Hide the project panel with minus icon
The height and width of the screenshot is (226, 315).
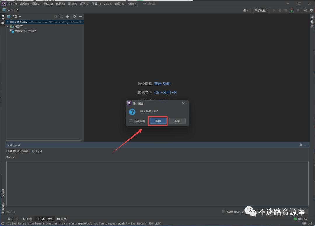(x=80, y=17)
